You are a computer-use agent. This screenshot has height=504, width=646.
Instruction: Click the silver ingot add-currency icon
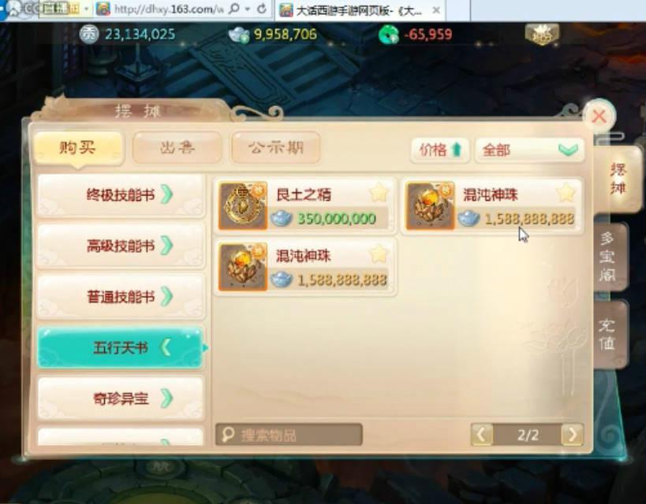pyautogui.click(x=239, y=35)
